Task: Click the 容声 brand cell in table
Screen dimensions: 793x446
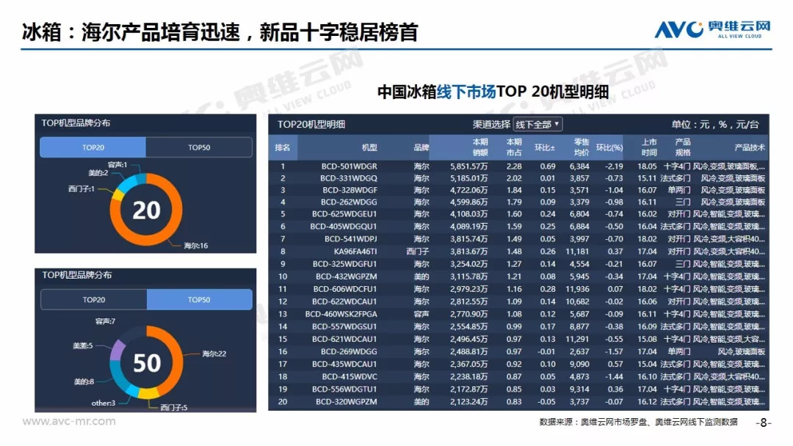Action: 421,314
